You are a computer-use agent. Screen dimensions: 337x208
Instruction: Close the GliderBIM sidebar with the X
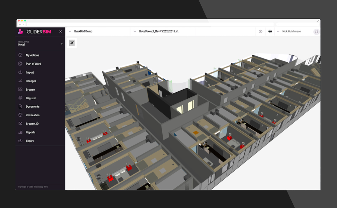[x=60, y=32]
